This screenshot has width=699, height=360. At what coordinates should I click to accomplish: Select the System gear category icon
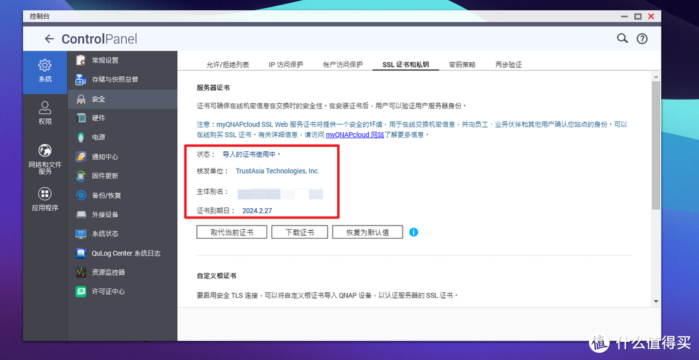pyautogui.click(x=45, y=65)
